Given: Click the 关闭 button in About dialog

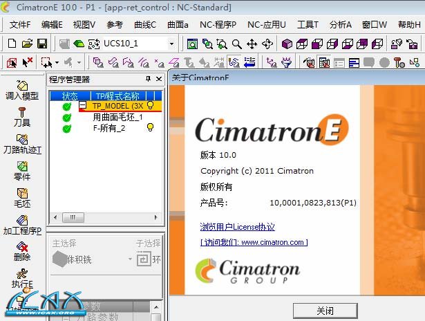Looking at the screenshot, I should point(325,310).
